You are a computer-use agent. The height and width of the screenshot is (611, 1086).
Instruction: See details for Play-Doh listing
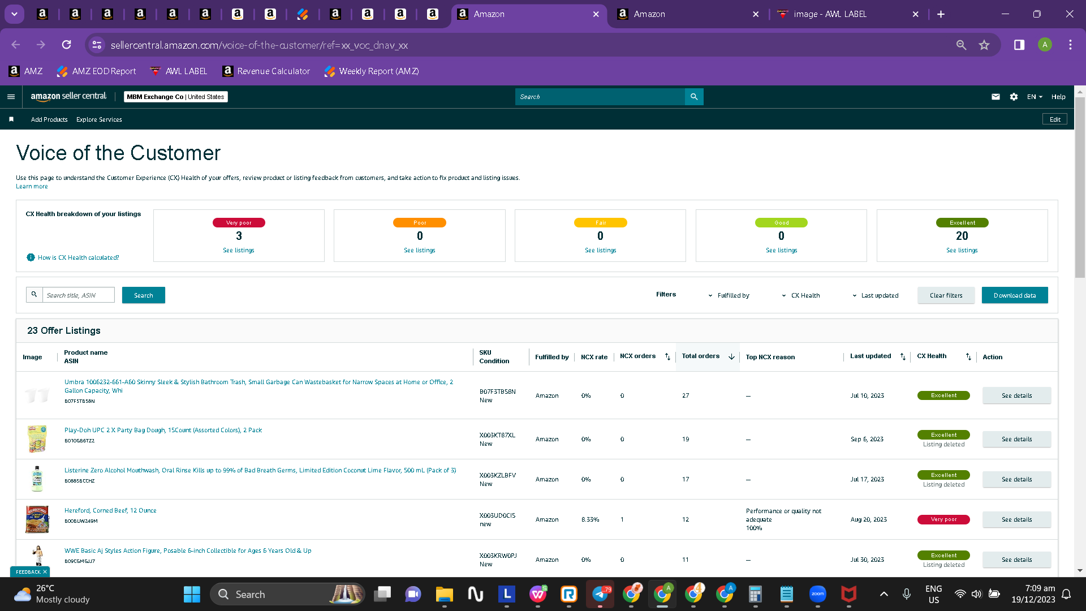(1017, 439)
